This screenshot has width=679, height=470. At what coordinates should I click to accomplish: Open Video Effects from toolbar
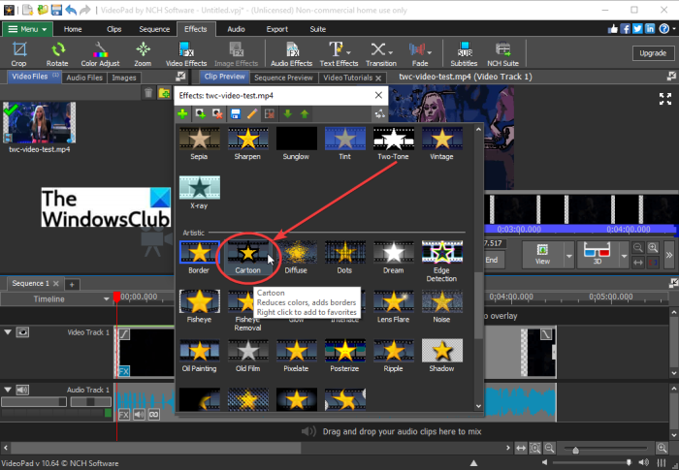click(x=186, y=54)
